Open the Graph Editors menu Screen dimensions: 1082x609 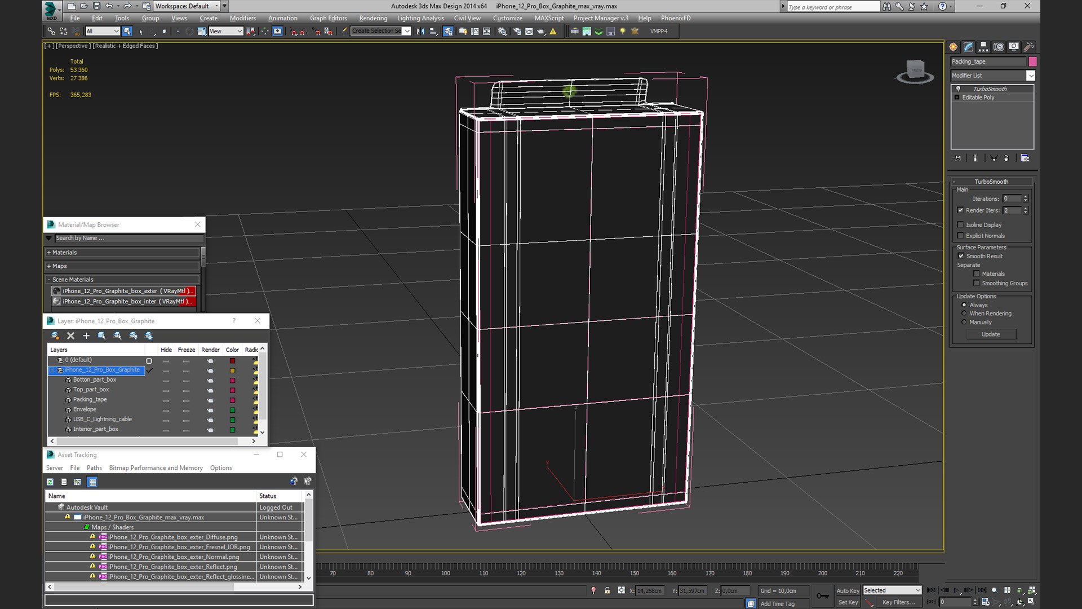(x=329, y=18)
